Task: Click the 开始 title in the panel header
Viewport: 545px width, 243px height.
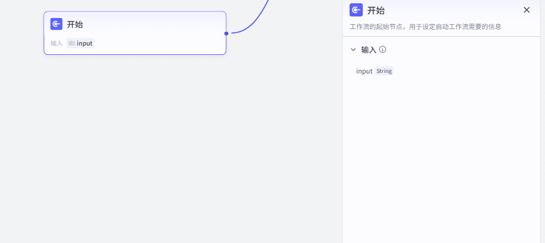Action: pyautogui.click(x=376, y=10)
